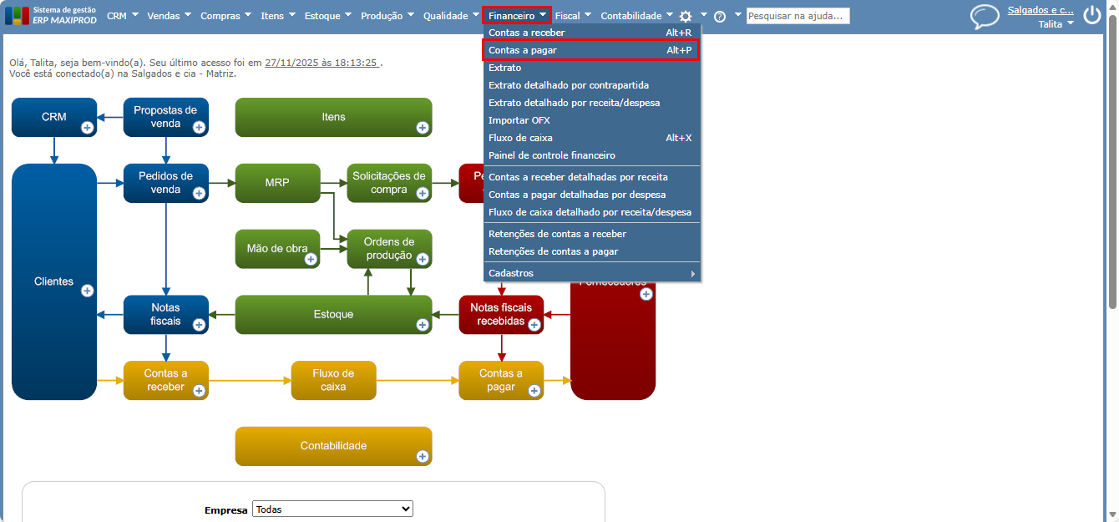Click plus icon on Contas a pagar block

(534, 390)
